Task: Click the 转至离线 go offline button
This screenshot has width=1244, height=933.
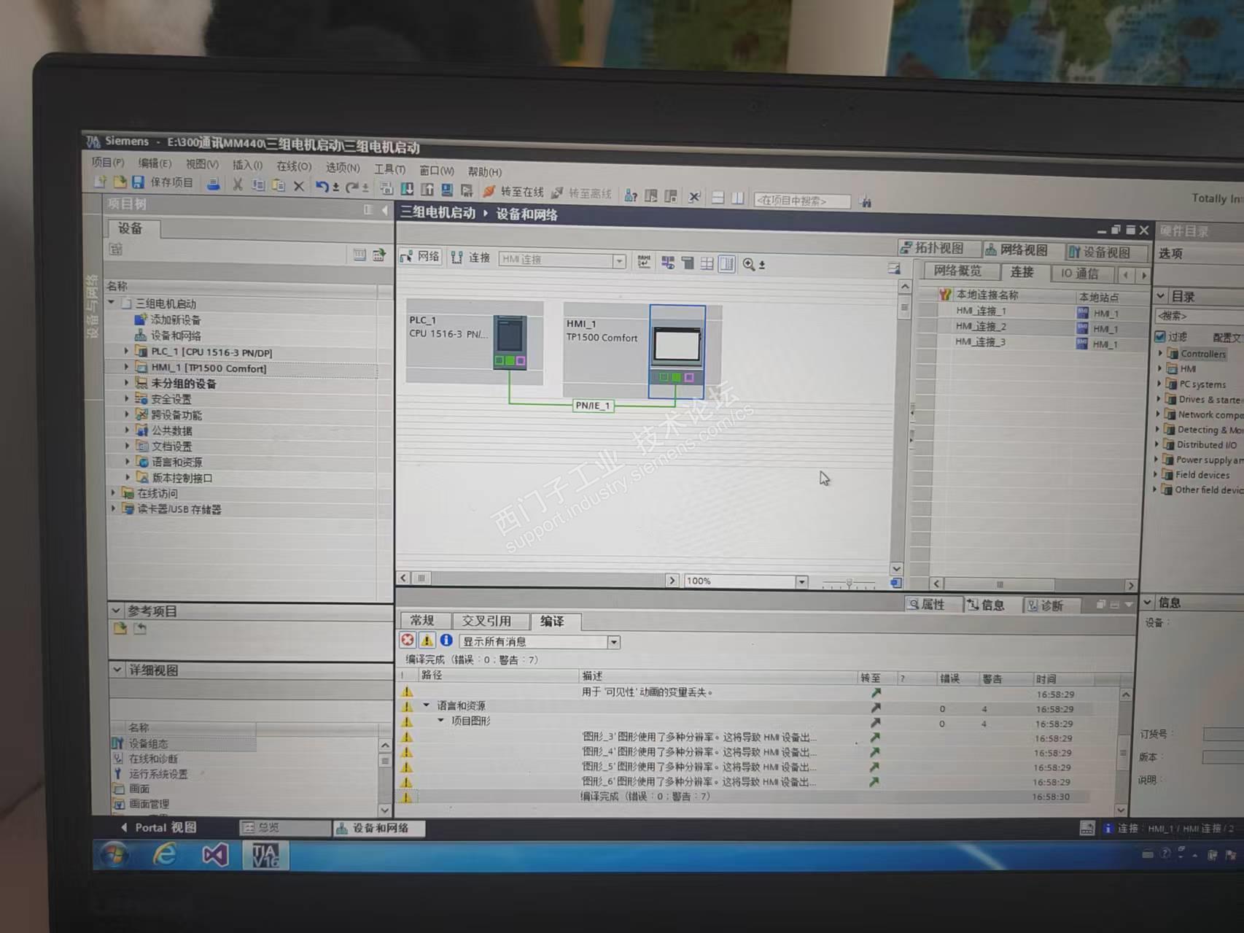Action: (x=581, y=193)
